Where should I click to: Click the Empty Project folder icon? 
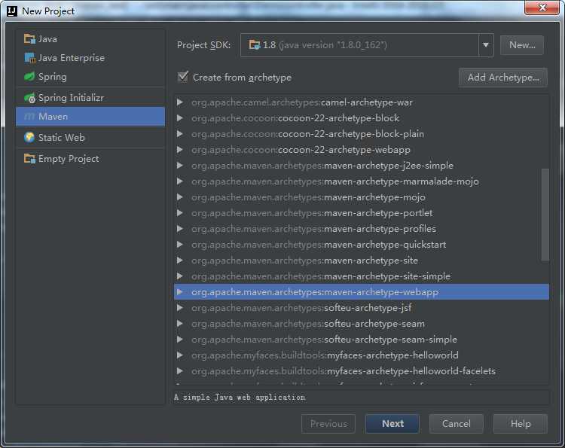coord(29,158)
